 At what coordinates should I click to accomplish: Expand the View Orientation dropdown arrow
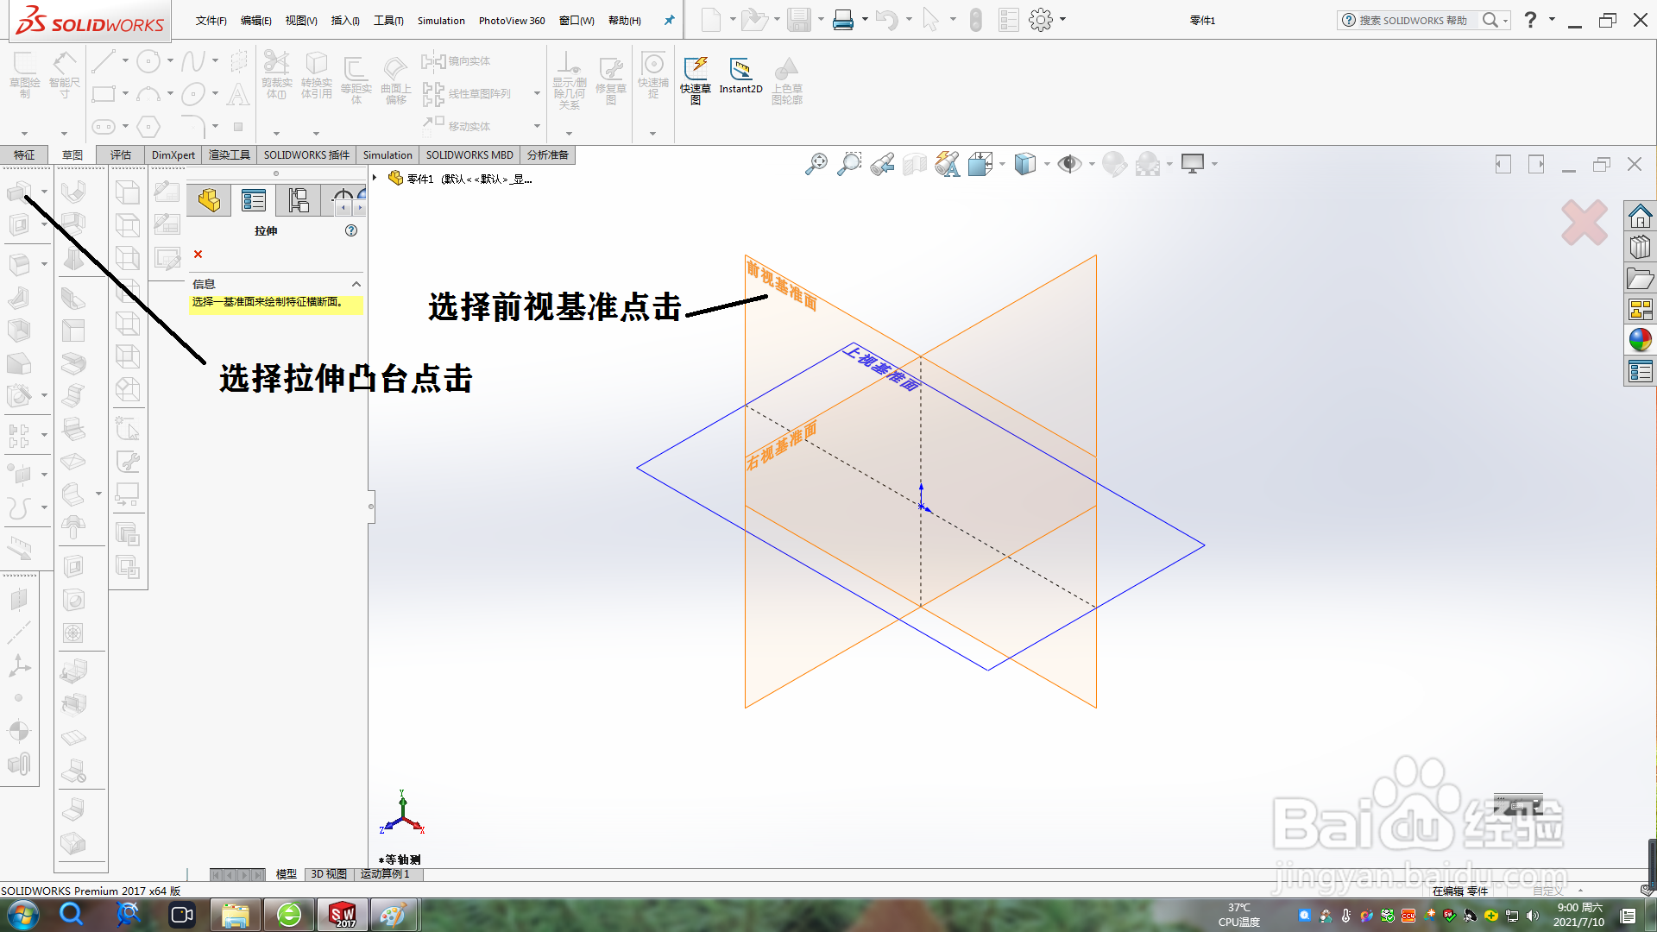point(1002,164)
